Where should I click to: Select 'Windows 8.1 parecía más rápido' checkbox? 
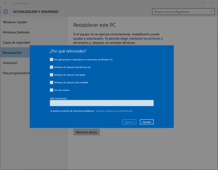pos(51,75)
